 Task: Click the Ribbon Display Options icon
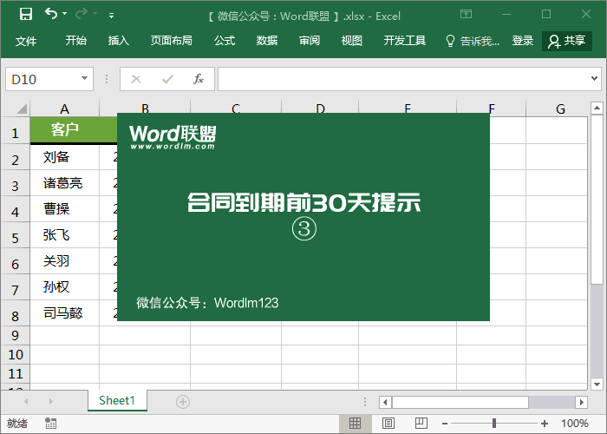click(x=466, y=15)
